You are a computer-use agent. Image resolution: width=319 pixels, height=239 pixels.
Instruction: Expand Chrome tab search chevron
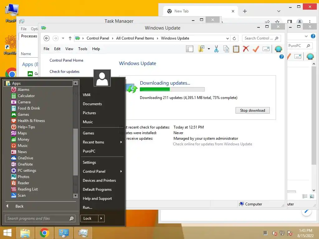[x=279, y=11]
